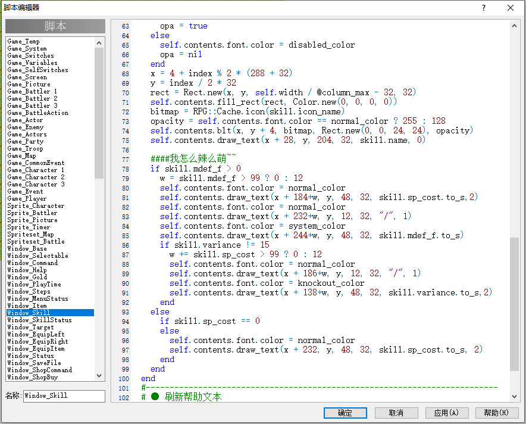Select Window_Item script

coord(27,305)
